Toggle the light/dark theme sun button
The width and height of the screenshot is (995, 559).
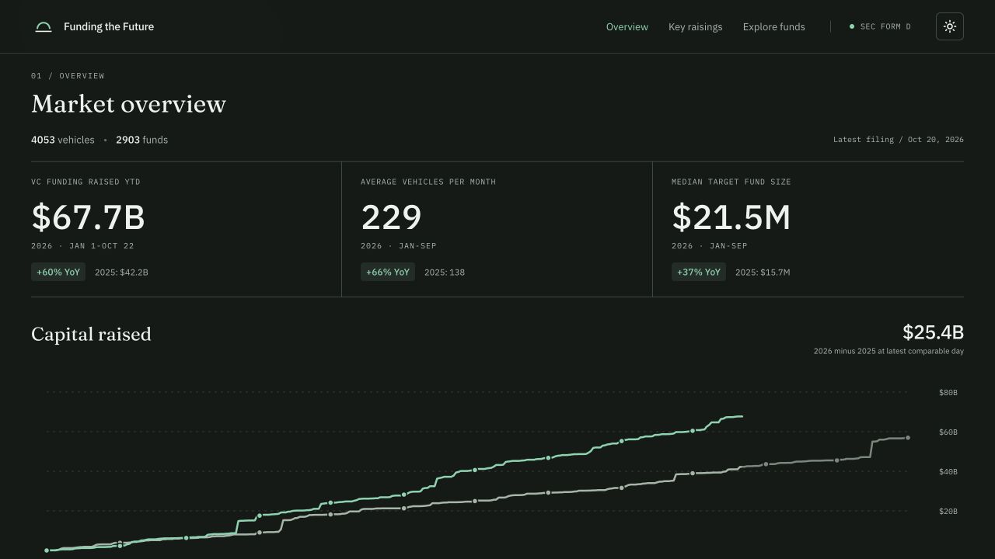click(950, 26)
